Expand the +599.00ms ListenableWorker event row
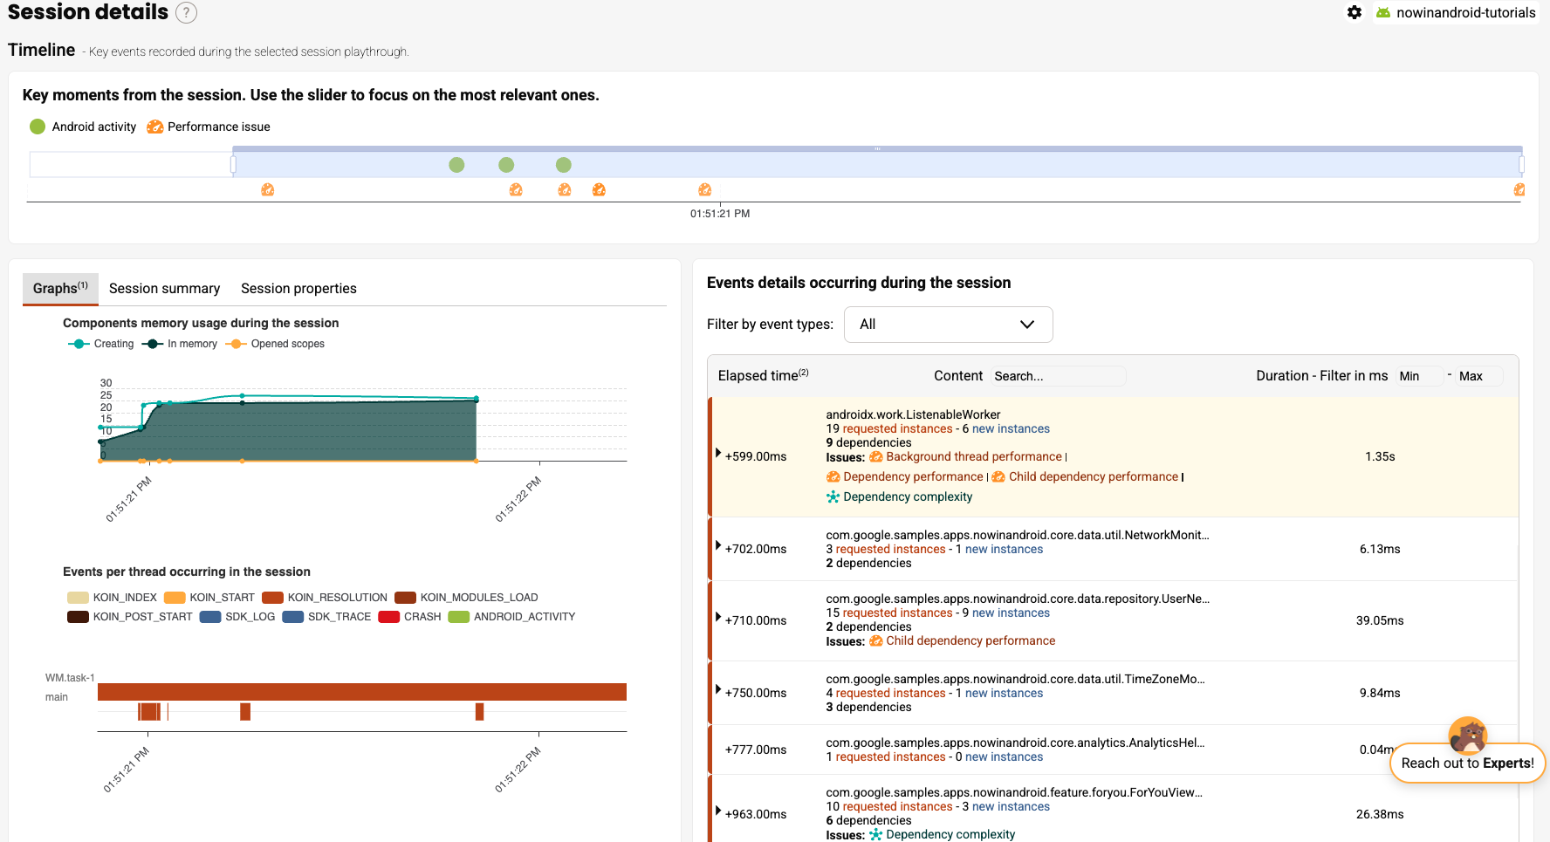The width and height of the screenshot is (1550, 842). 718,453
